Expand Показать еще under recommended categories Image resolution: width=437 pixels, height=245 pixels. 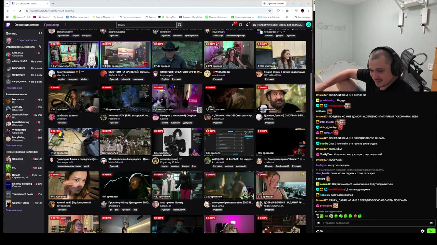point(14,210)
